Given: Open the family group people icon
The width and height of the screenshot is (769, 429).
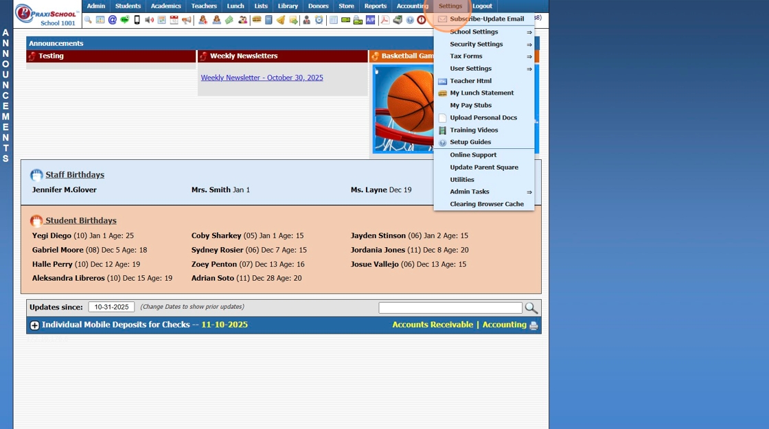Looking at the screenshot, I should pos(242,20).
